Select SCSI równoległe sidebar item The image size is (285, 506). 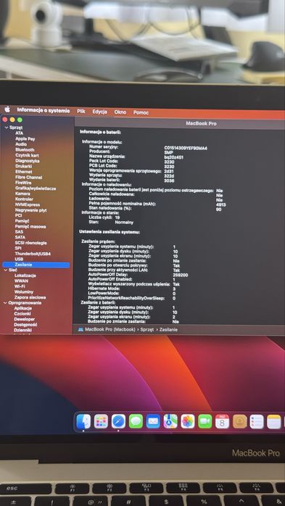30,243
